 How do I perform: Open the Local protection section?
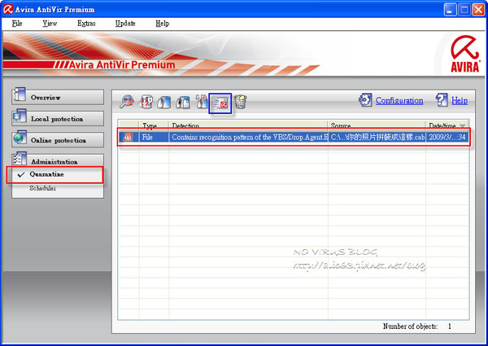[x=58, y=119]
